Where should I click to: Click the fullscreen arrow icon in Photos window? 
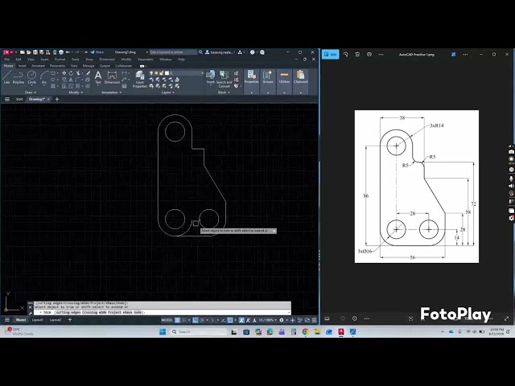pyautogui.click(x=506, y=318)
